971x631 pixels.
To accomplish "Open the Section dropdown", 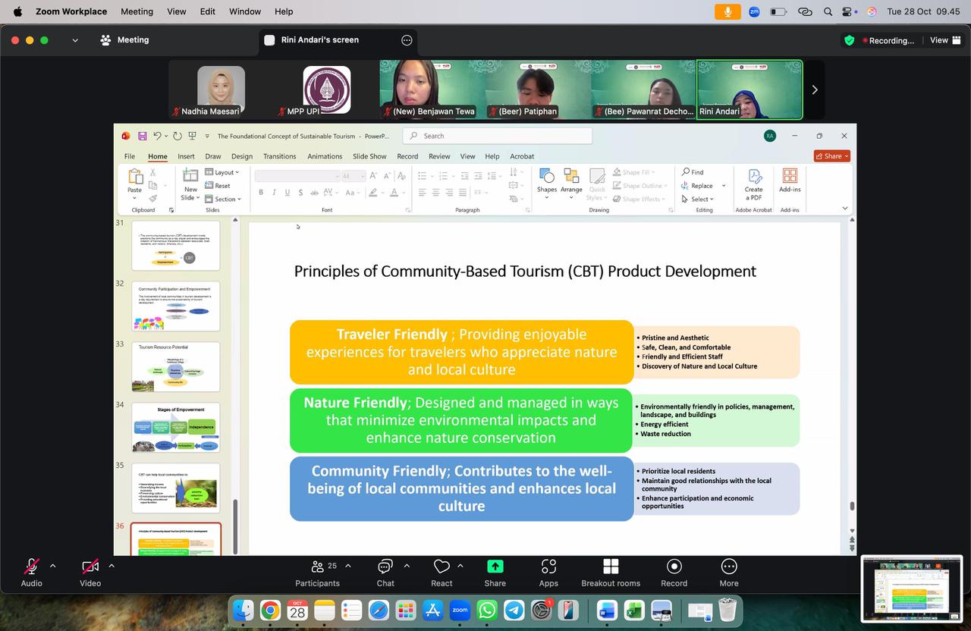I will tap(223, 199).
